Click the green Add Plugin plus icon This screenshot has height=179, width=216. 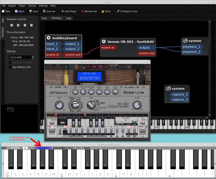63,11
